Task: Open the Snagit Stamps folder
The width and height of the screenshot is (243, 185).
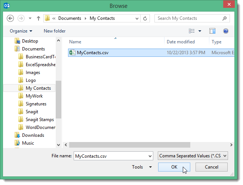Action: coord(40,120)
